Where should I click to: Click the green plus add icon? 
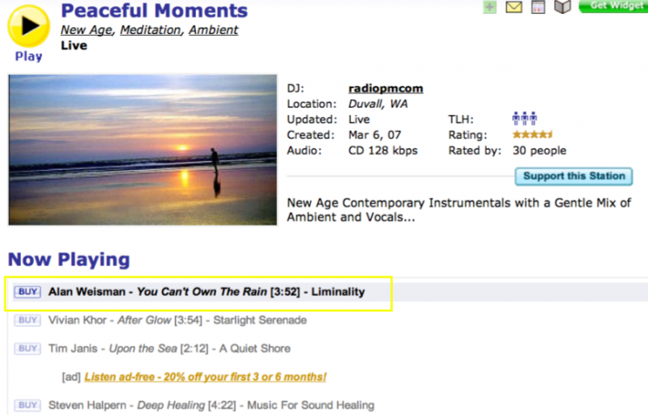coord(489,7)
